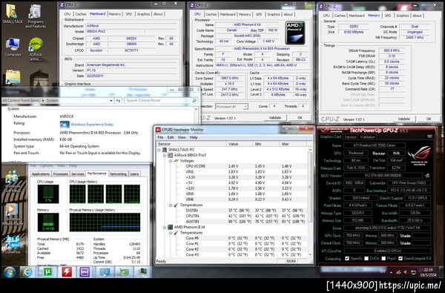Open the View menu in Hardware Monitor
Image resolution: width=445 pixels, height=293 pixels.
click(x=182, y=137)
